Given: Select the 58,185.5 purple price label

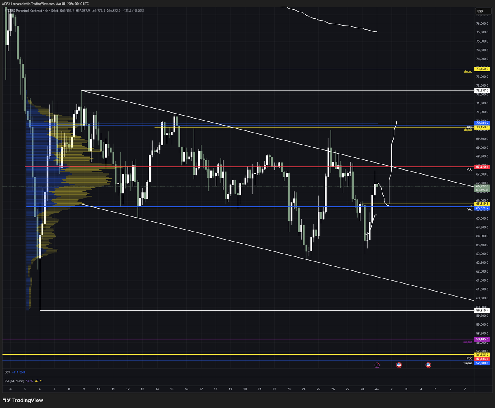Looking at the screenshot, I should pyautogui.click(x=482, y=339).
